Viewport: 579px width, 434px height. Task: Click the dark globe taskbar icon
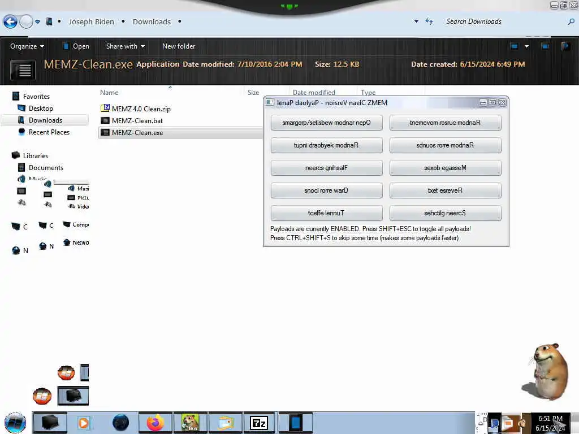[x=121, y=423]
